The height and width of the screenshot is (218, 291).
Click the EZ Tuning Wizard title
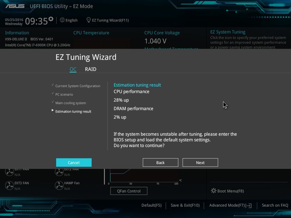(86, 57)
